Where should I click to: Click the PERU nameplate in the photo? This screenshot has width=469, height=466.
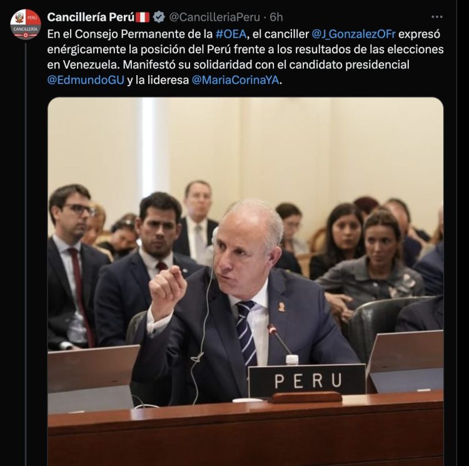pos(307,380)
